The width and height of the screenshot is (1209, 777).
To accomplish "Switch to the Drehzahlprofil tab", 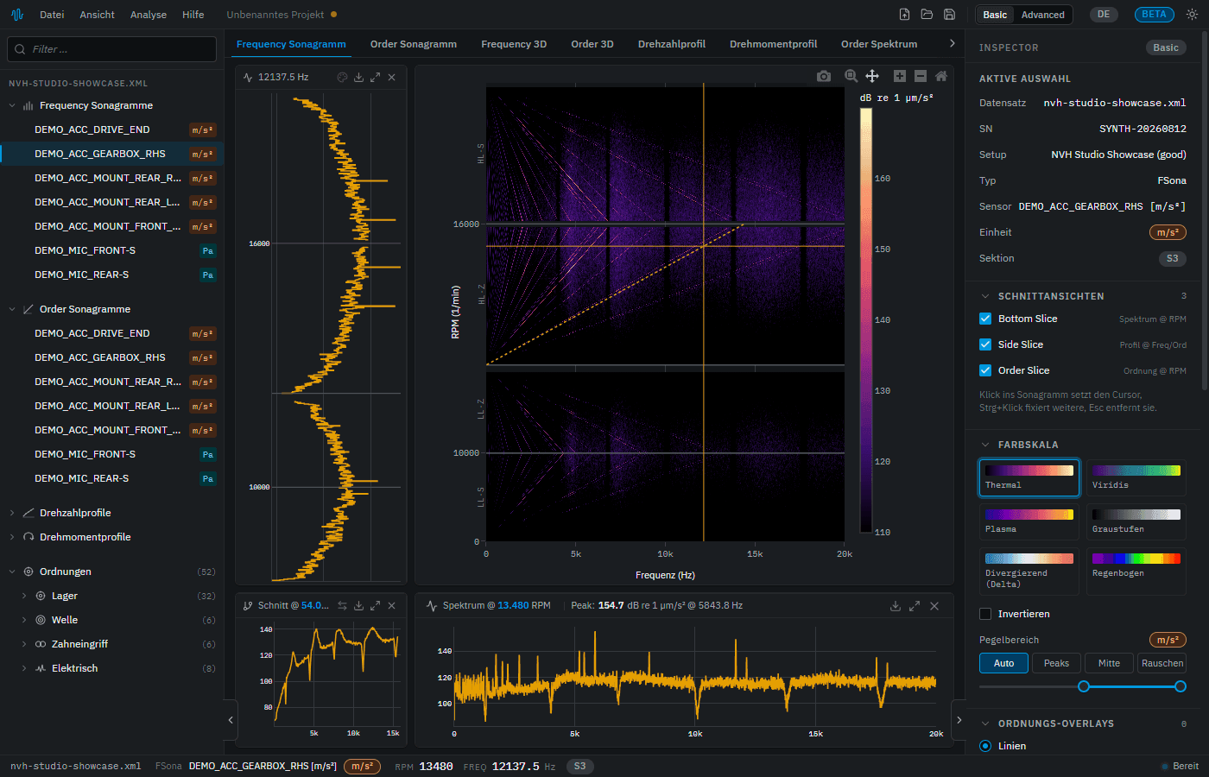I will click(x=672, y=44).
